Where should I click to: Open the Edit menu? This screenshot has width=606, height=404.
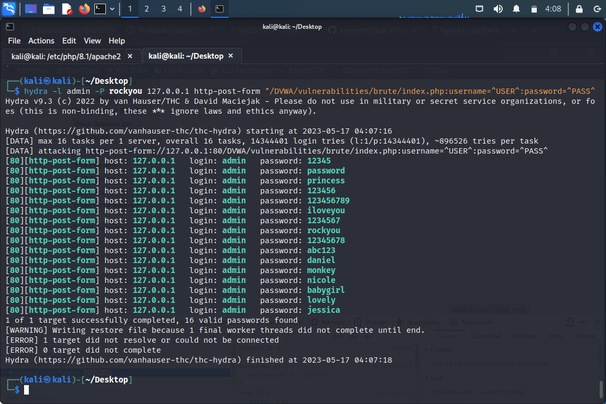click(x=69, y=40)
